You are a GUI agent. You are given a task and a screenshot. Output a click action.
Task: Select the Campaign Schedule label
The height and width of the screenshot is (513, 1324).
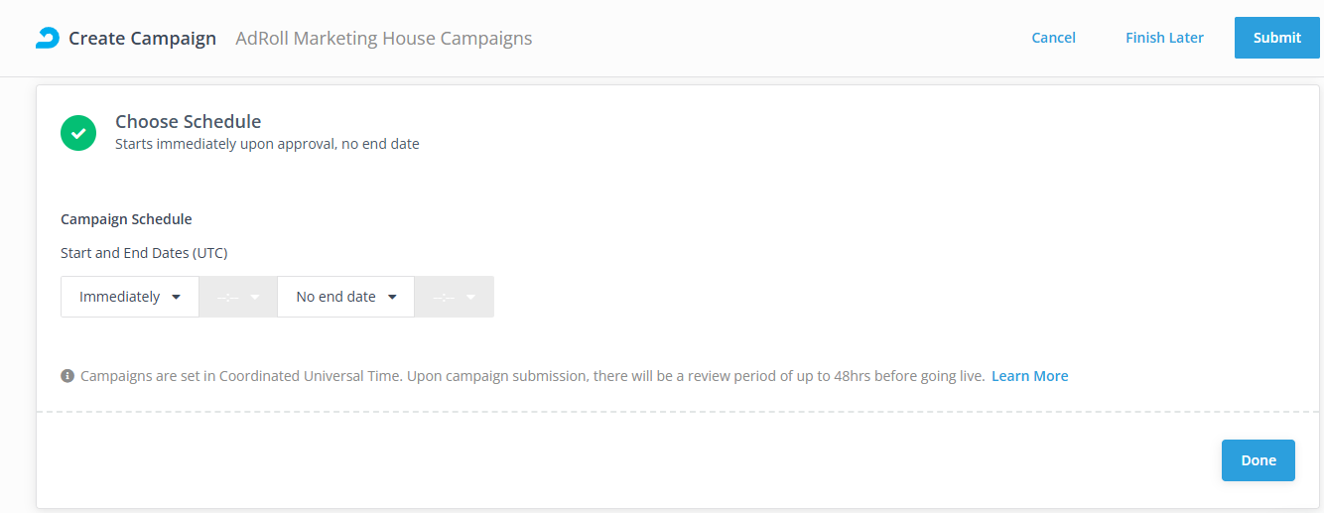[x=126, y=219]
